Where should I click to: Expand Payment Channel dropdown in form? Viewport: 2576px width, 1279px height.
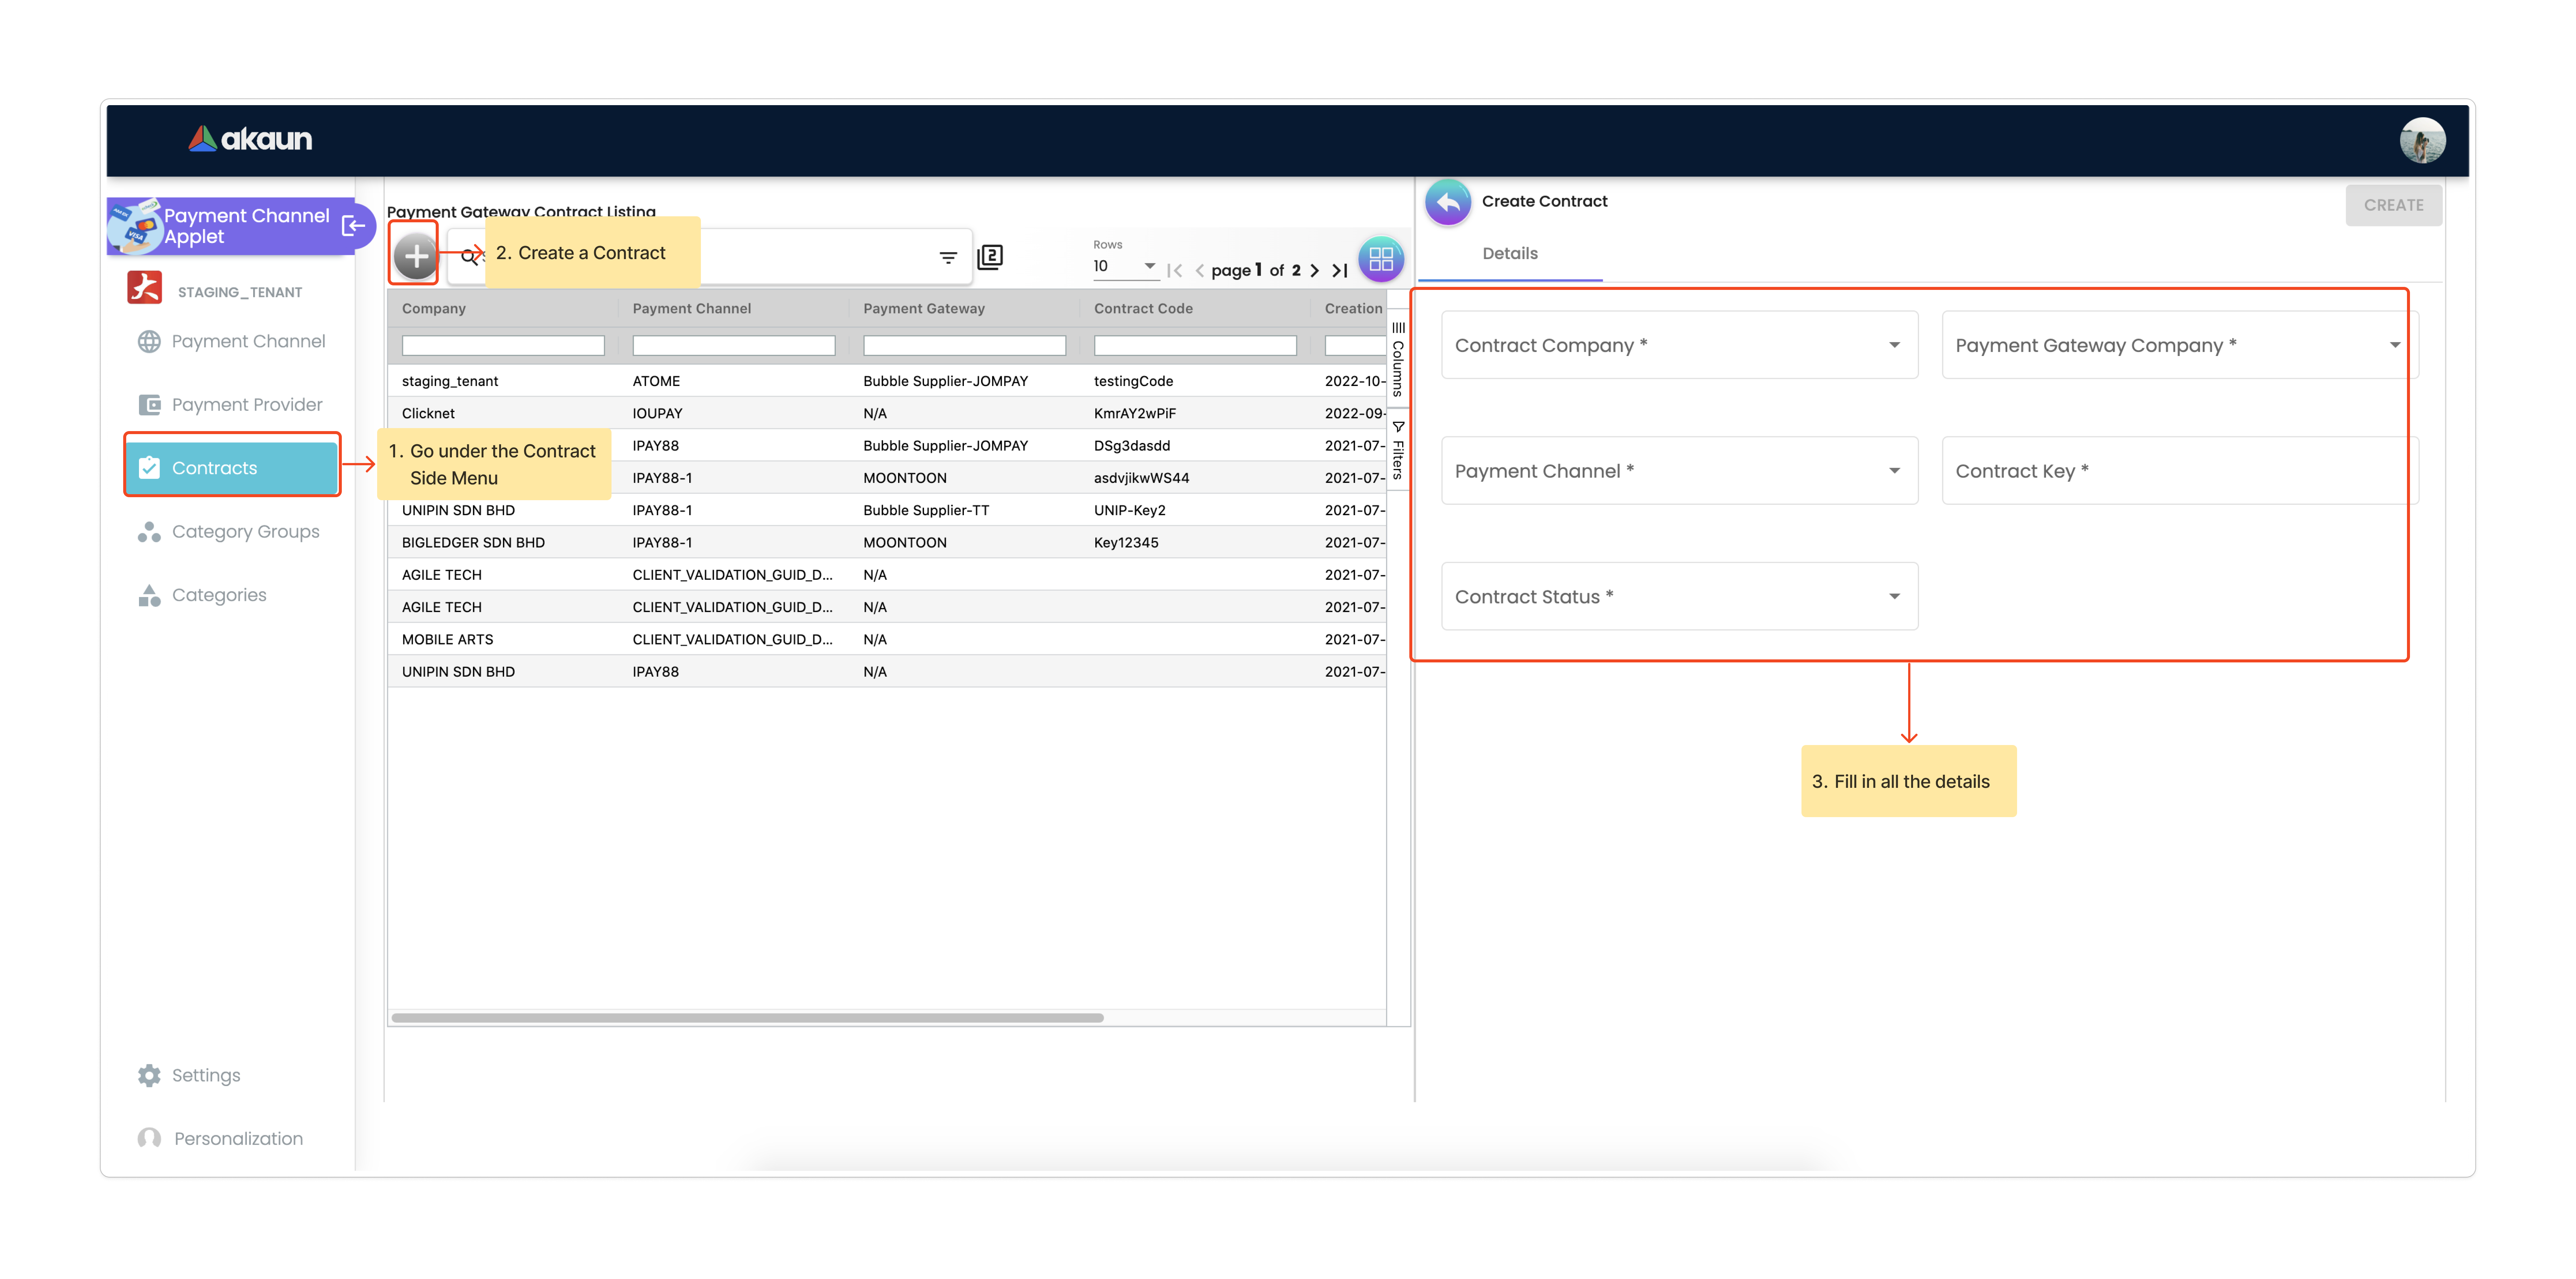[x=1679, y=471]
